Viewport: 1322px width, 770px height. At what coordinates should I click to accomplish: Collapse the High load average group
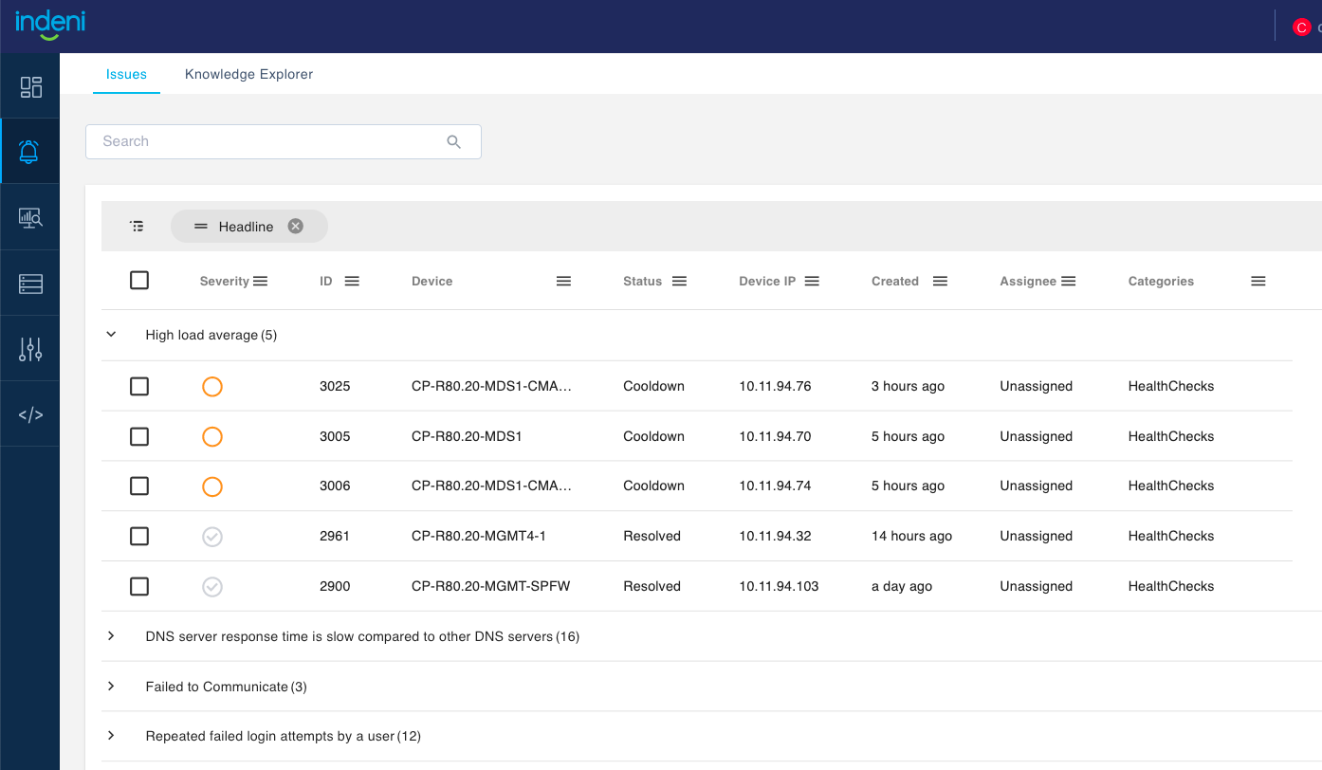tap(112, 335)
